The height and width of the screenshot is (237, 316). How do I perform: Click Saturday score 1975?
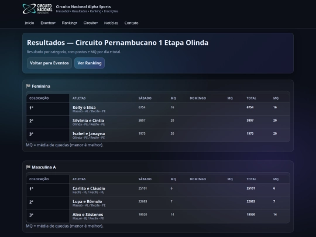[x=142, y=133]
